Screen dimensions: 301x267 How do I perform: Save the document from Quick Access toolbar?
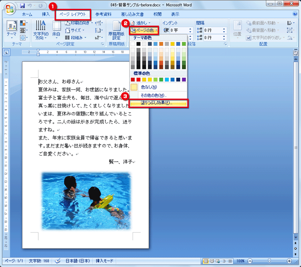click(22, 6)
